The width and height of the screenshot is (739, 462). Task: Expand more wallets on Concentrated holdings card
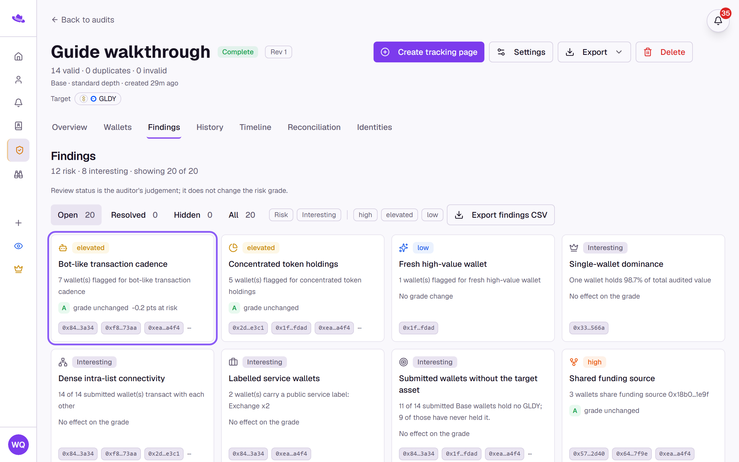pos(360,328)
